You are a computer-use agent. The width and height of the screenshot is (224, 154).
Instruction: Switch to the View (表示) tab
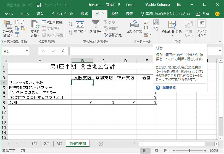130,14
